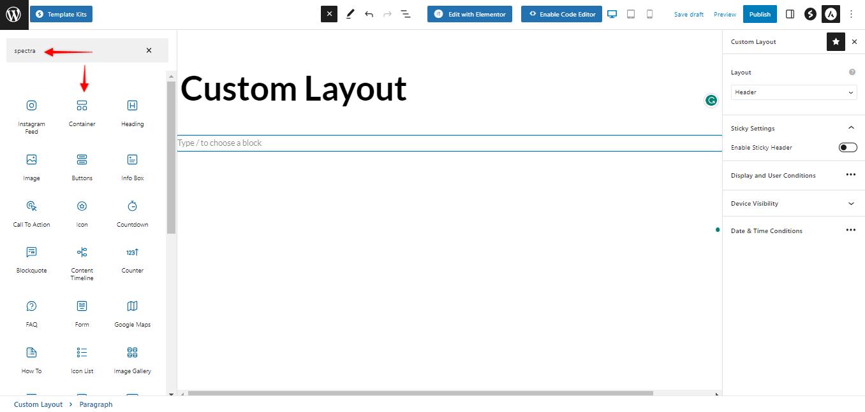Viewport: 865px width, 412px height.
Task: Insert the Content Timeline block
Action: [82, 264]
